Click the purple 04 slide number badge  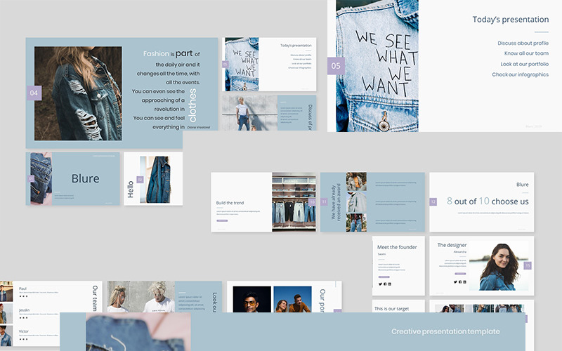pyautogui.click(x=34, y=92)
